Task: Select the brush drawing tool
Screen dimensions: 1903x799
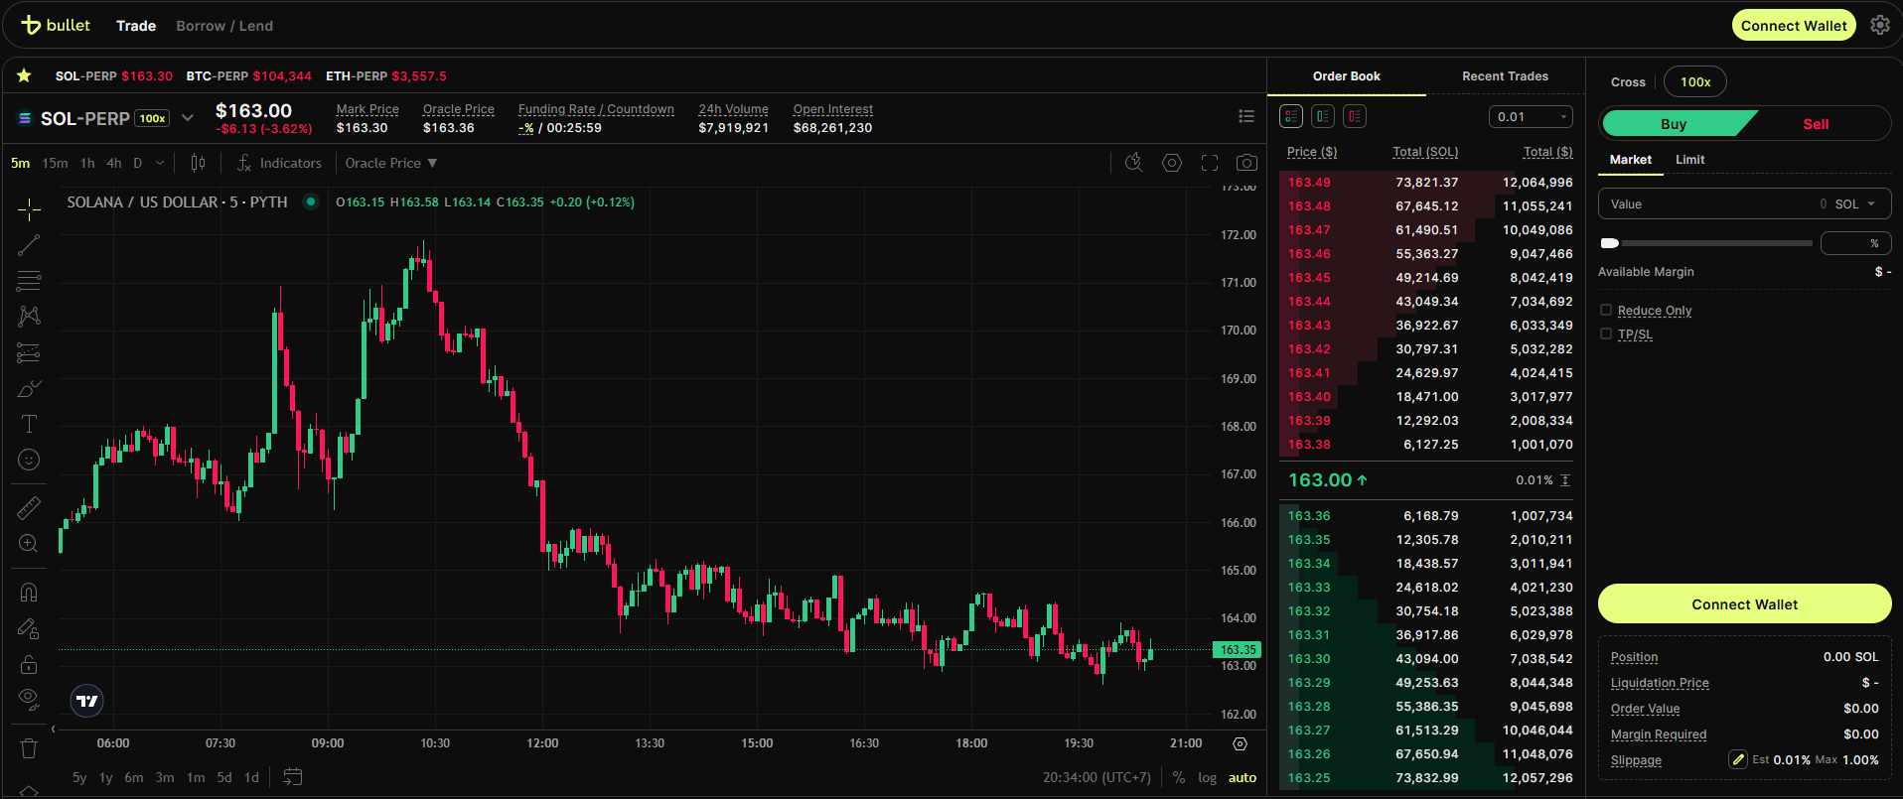Action: 29,388
